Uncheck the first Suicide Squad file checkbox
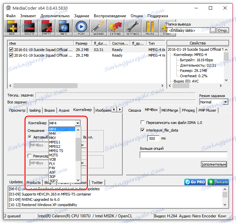Screen dimensions: 236x223 click(x=11, y=49)
